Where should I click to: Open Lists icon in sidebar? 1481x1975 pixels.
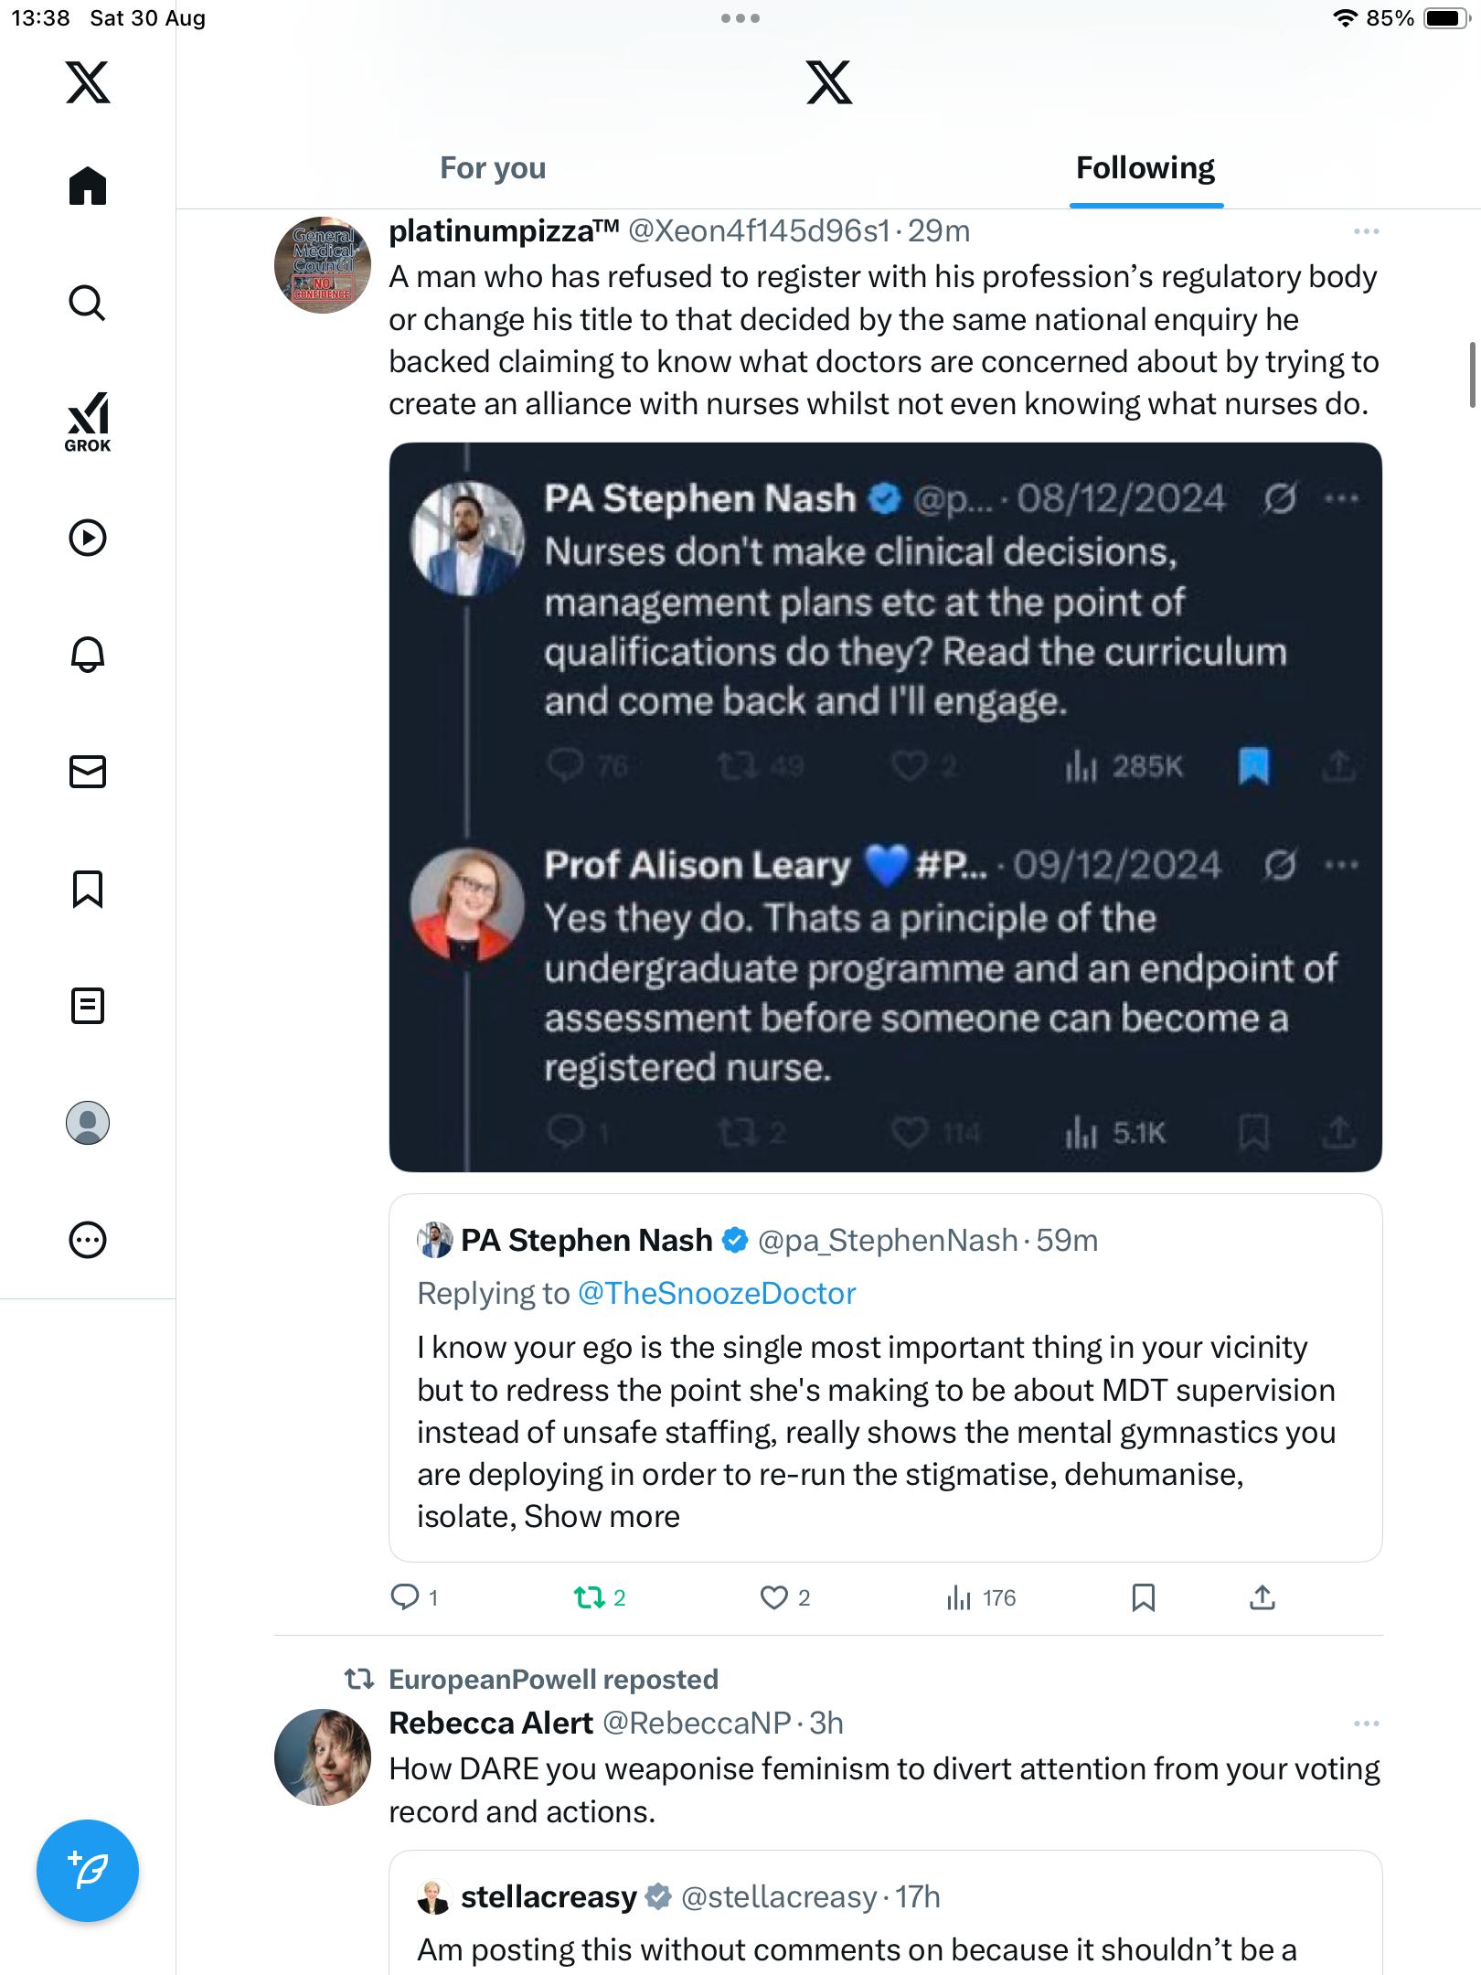pos(88,1006)
